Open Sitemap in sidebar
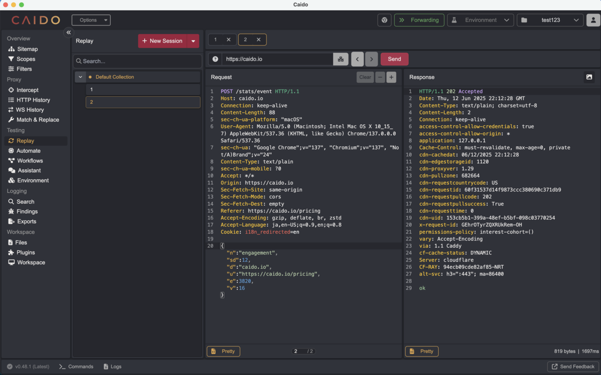 coord(23,49)
